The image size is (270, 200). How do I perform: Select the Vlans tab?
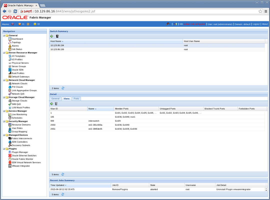coord(66,99)
